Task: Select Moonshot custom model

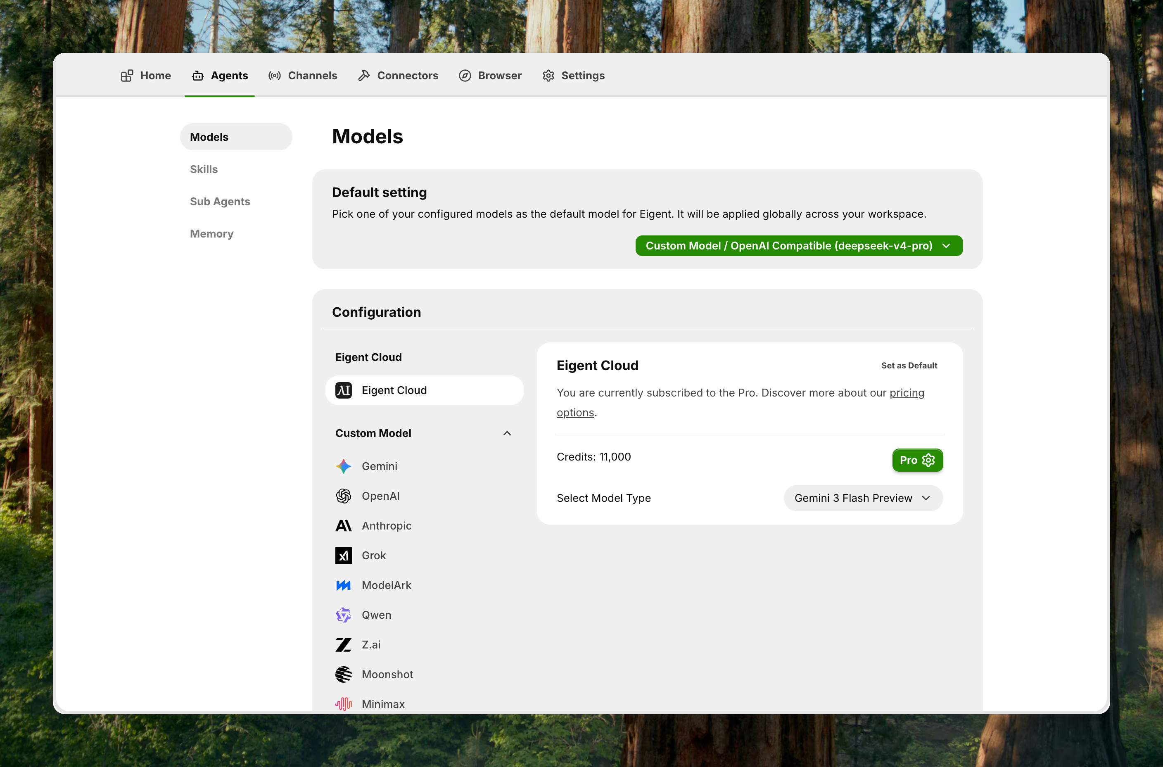Action: [425, 674]
